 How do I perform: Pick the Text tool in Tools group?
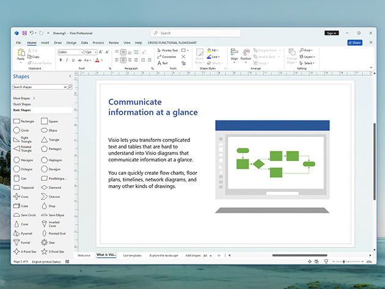point(164,63)
